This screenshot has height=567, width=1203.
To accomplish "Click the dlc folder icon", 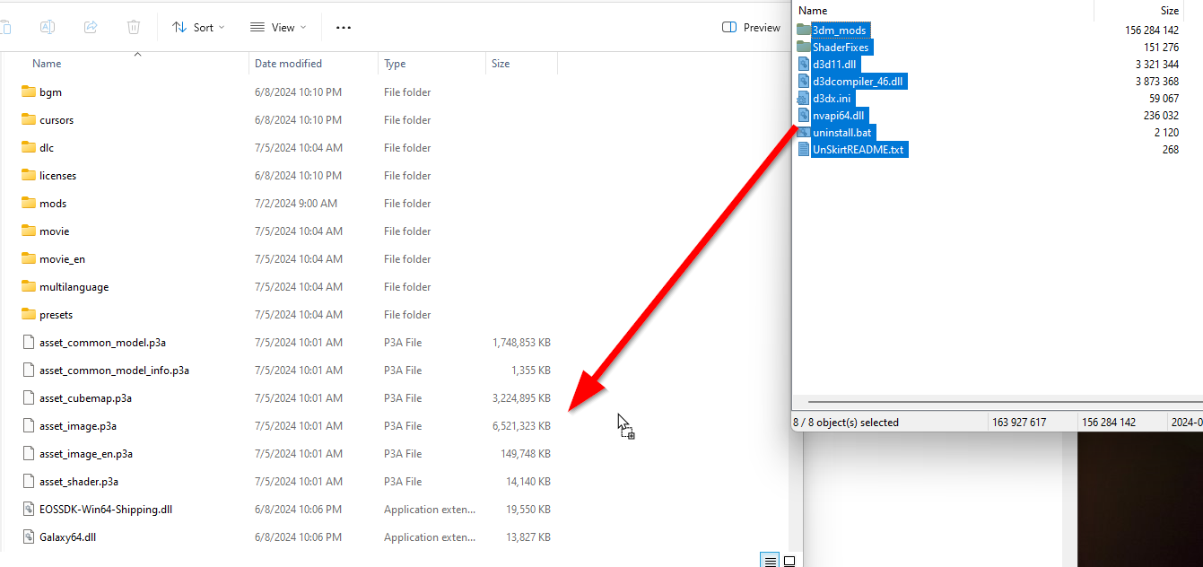I will 28,148.
